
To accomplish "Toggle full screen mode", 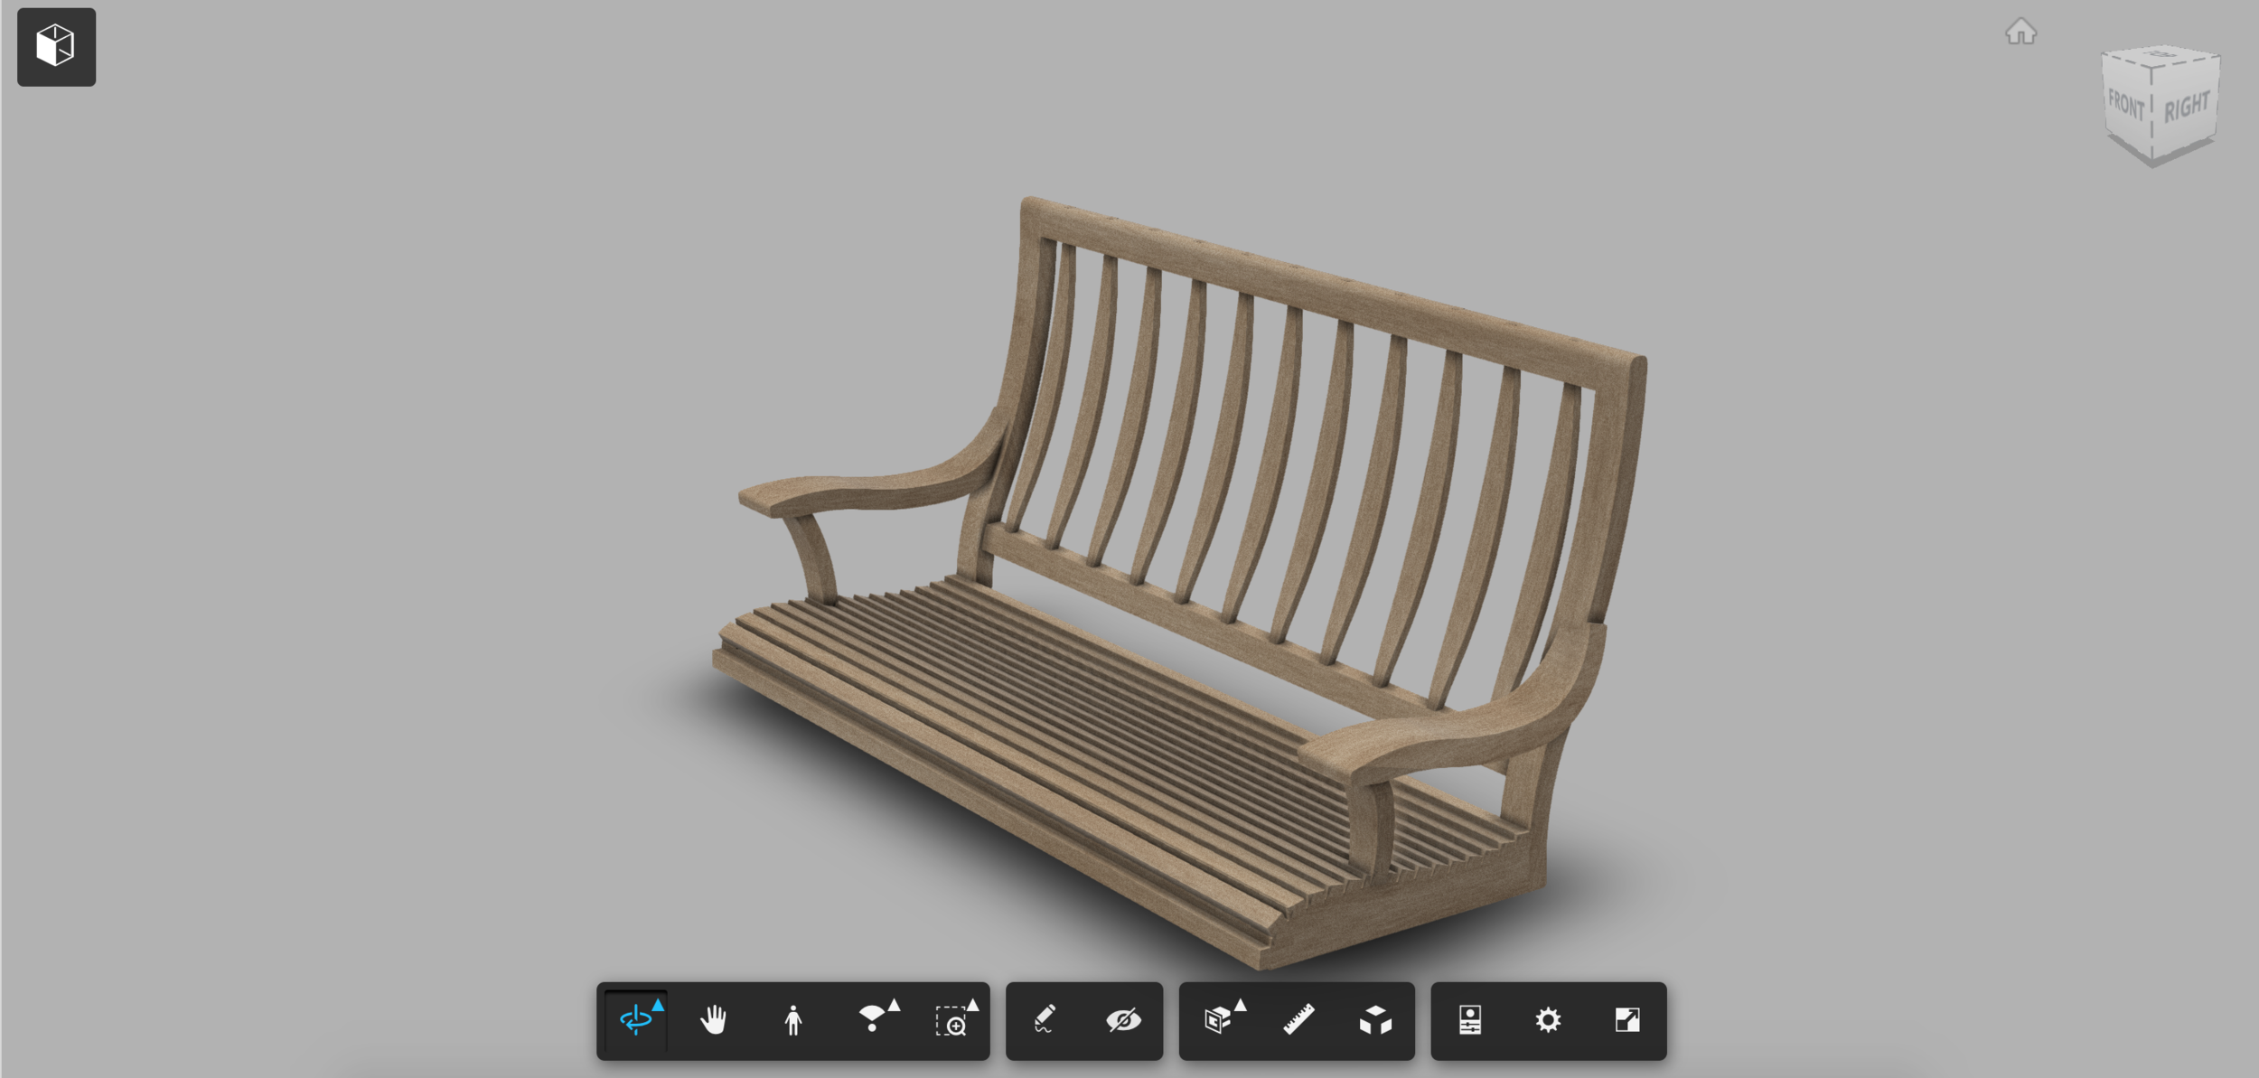I will pos(1626,1020).
